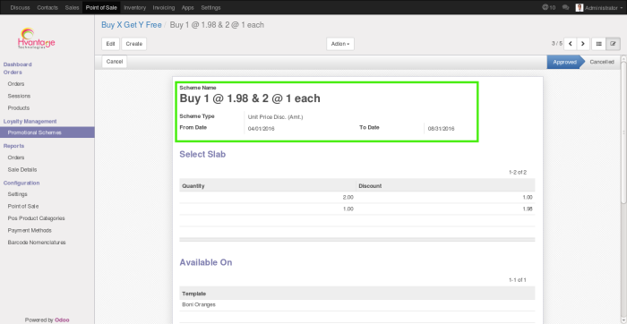Open the Boni Oranges template row

pos(357,305)
